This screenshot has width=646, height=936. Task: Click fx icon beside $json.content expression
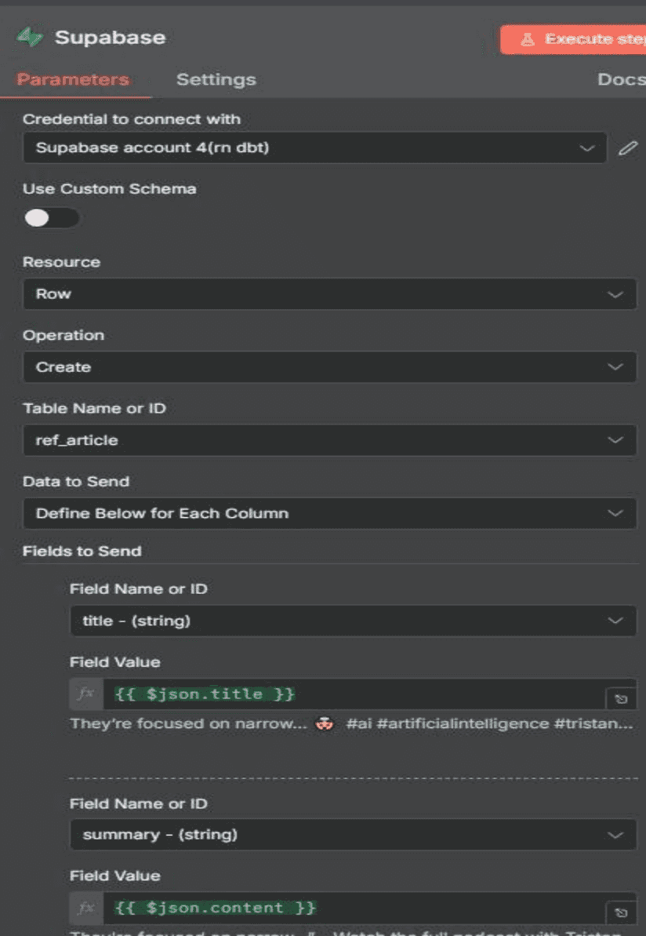(85, 908)
